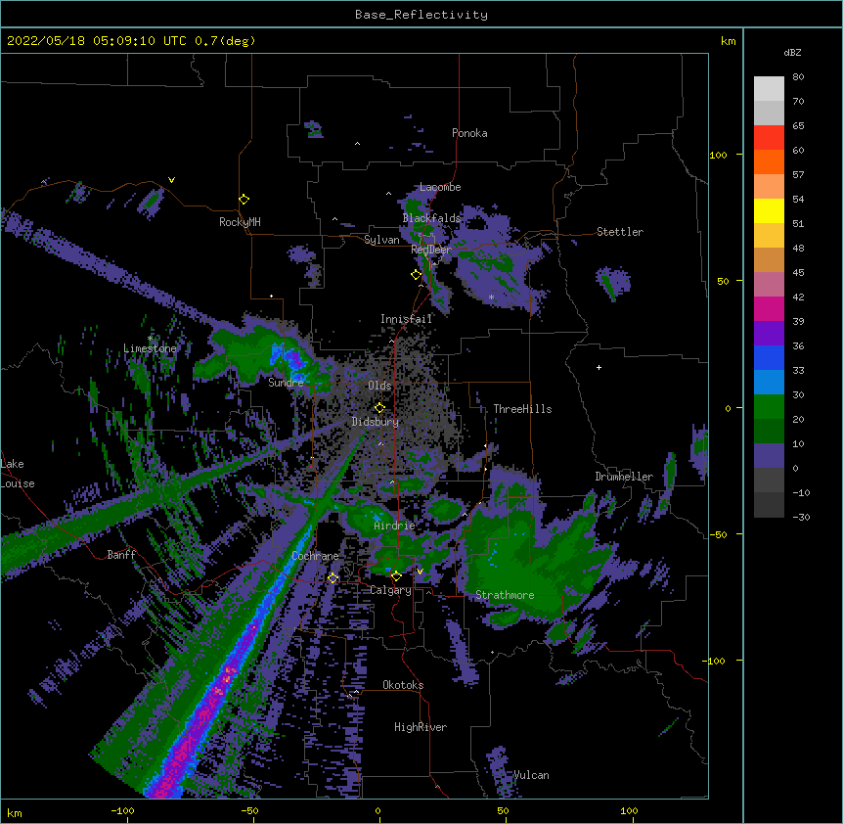Click the Calgary city label

390,590
